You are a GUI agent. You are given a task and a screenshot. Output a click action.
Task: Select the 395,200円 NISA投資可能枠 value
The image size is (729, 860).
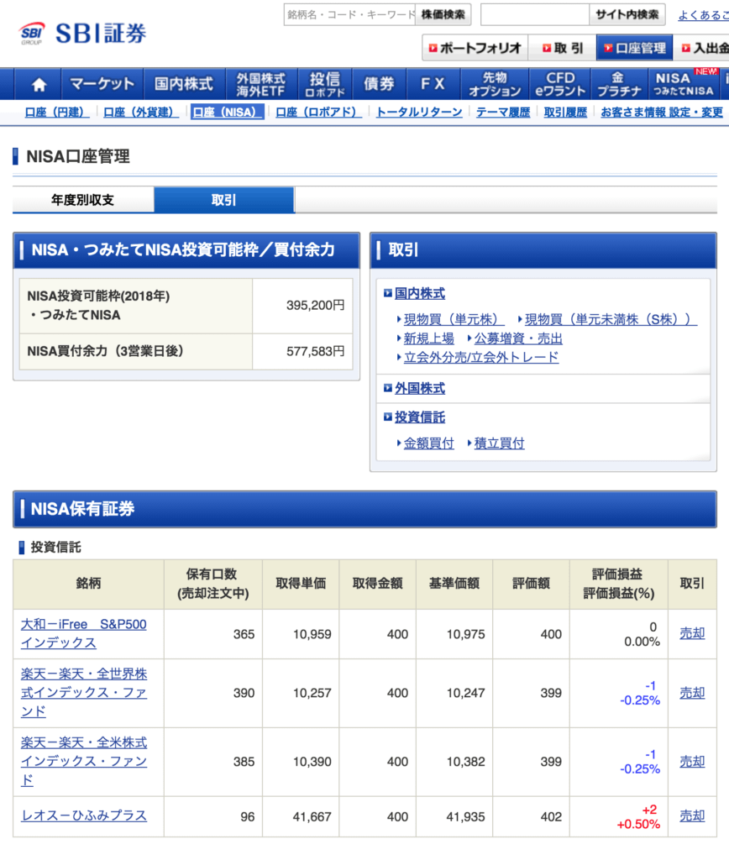(x=316, y=306)
